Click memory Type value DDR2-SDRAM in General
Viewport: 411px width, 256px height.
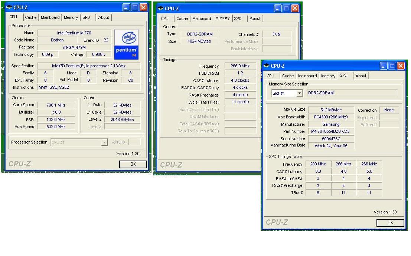200,34
